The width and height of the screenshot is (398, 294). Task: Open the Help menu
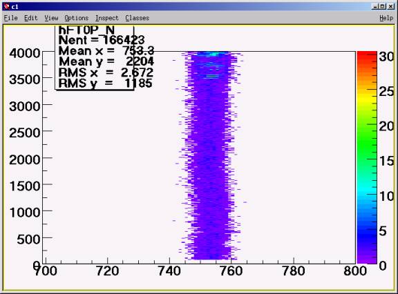pyautogui.click(x=386, y=18)
